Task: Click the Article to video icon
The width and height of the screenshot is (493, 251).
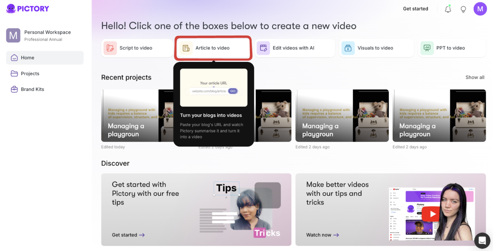Action: pos(186,48)
